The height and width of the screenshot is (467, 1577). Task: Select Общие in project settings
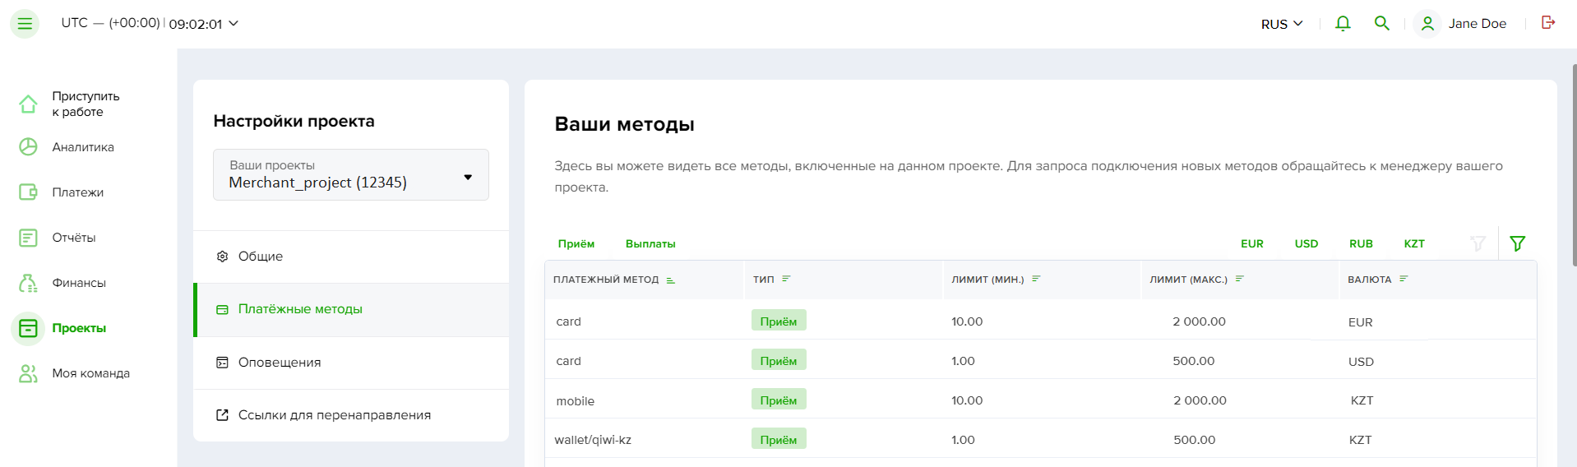(x=351, y=257)
